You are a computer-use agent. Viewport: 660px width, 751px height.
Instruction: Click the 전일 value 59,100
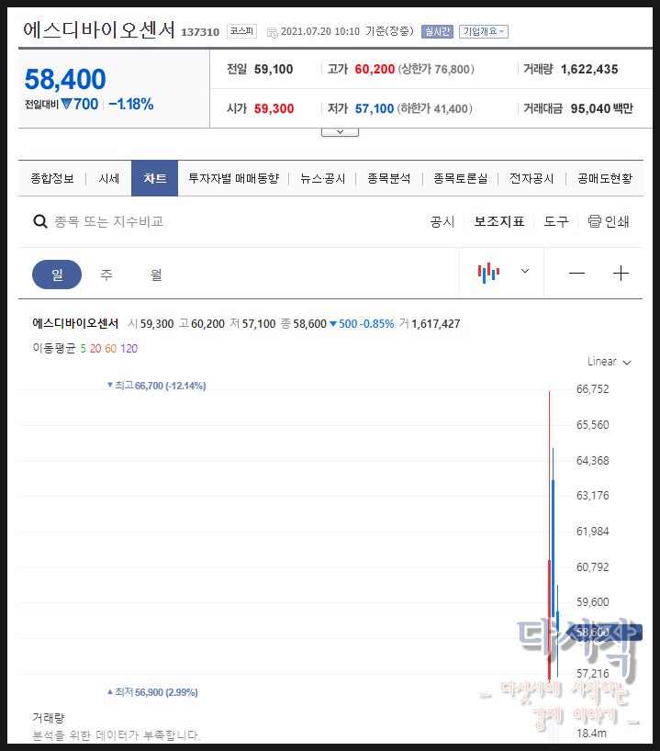(274, 70)
